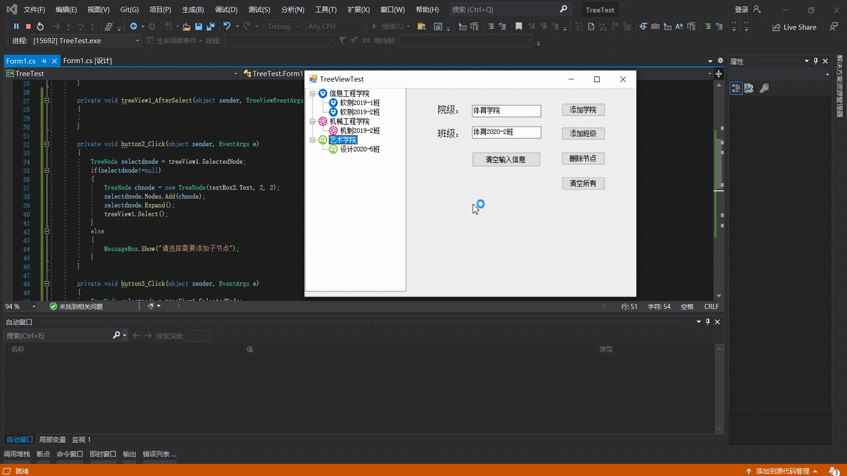The image size is (847, 476).
Task: Click the 删除节点 button
Action: click(583, 158)
